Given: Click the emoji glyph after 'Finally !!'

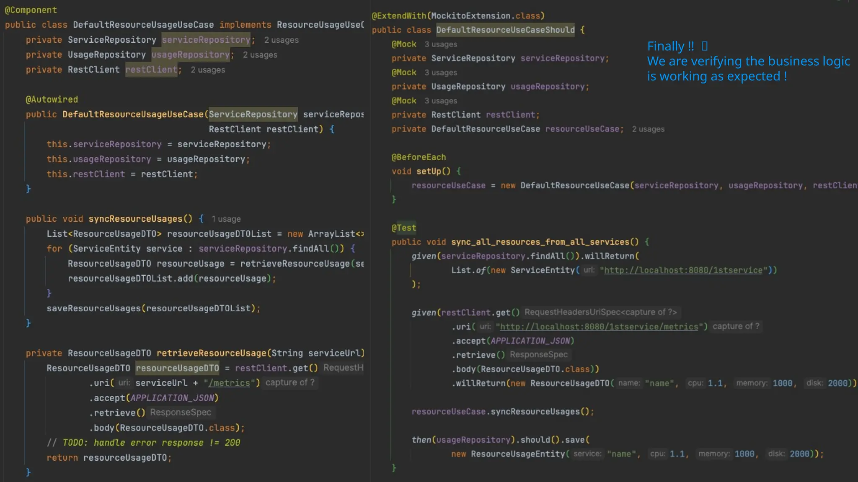Looking at the screenshot, I should click(x=704, y=46).
